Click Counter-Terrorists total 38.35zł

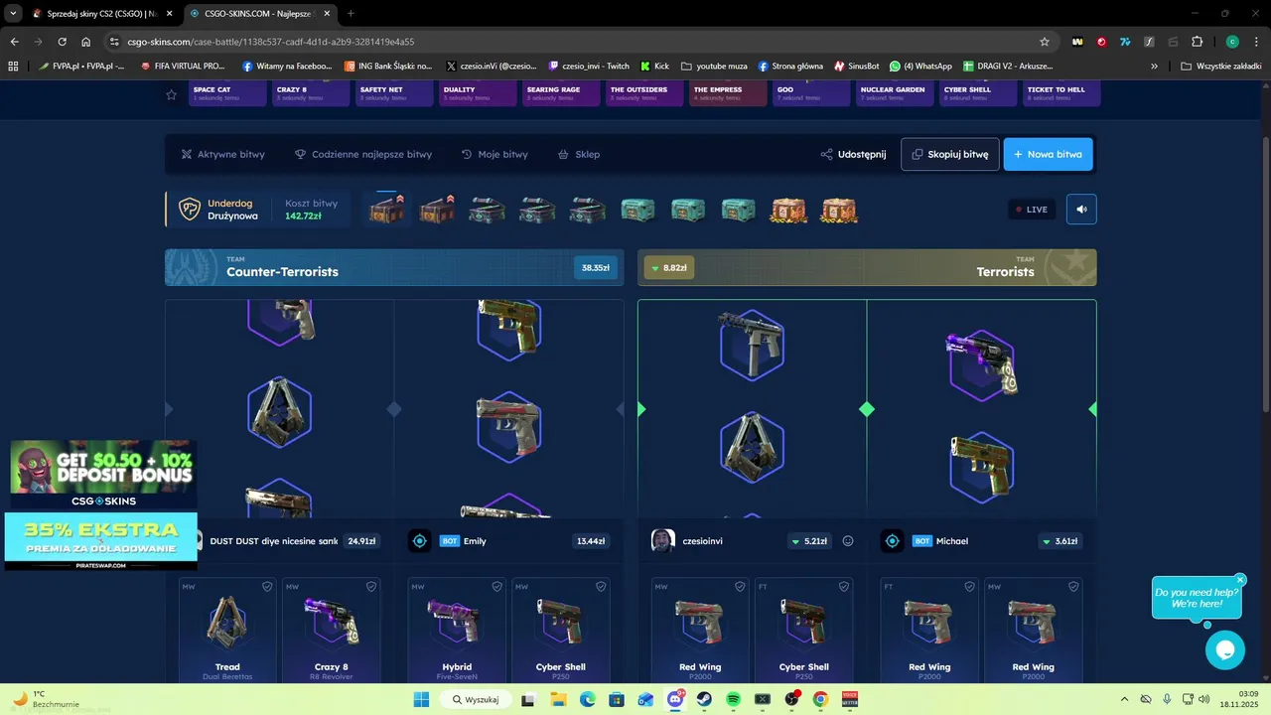[x=595, y=267]
